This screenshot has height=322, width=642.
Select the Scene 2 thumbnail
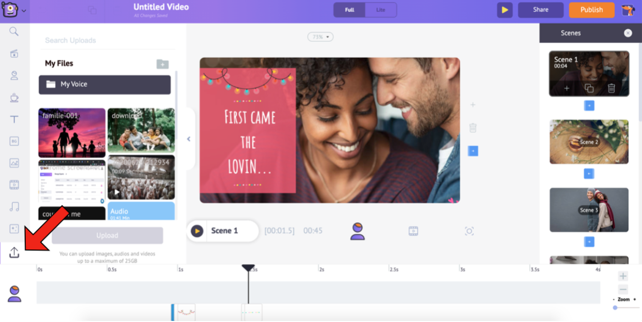589,142
